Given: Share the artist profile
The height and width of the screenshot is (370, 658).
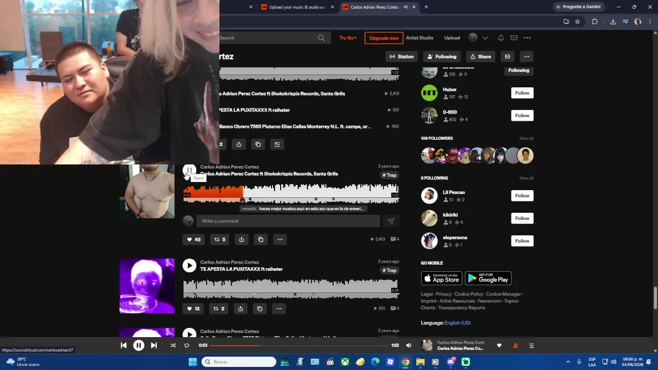Looking at the screenshot, I should [x=481, y=57].
